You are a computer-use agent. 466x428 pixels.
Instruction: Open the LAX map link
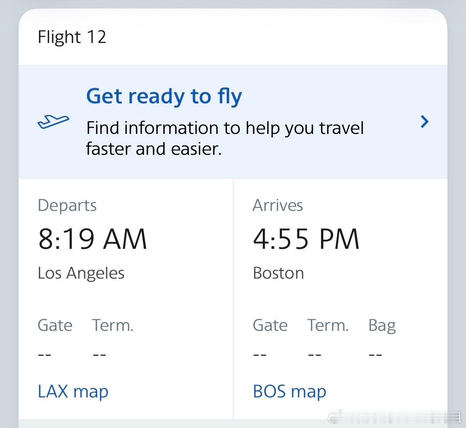tap(73, 391)
